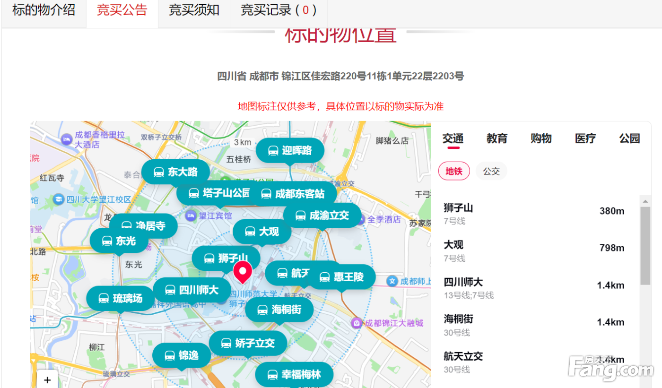Viewport: 662px width, 388px height.
Task: Select the 娇子立交 metro marker
Action: (248, 343)
